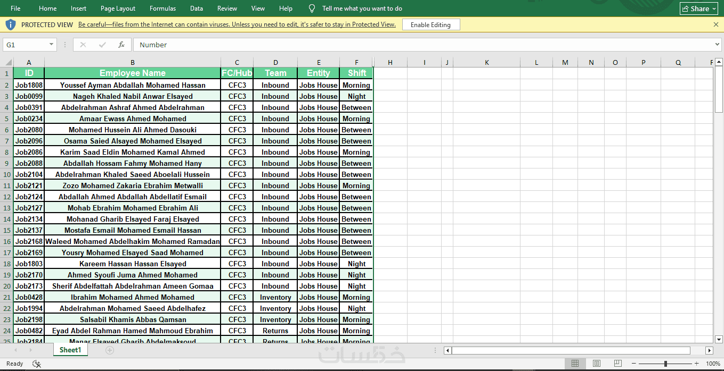The width and height of the screenshot is (724, 371).
Task: Click the horizontal scrollbar left arrow
Action: click(x=448, y=350)
